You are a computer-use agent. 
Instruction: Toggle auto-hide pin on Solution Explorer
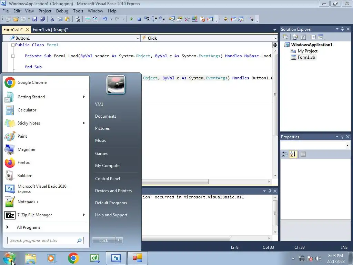click(342, 29)
